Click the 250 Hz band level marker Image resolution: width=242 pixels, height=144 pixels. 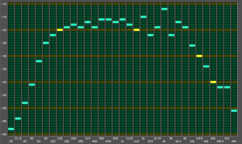[81, 27]
